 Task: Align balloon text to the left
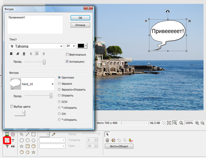[31, 54]
